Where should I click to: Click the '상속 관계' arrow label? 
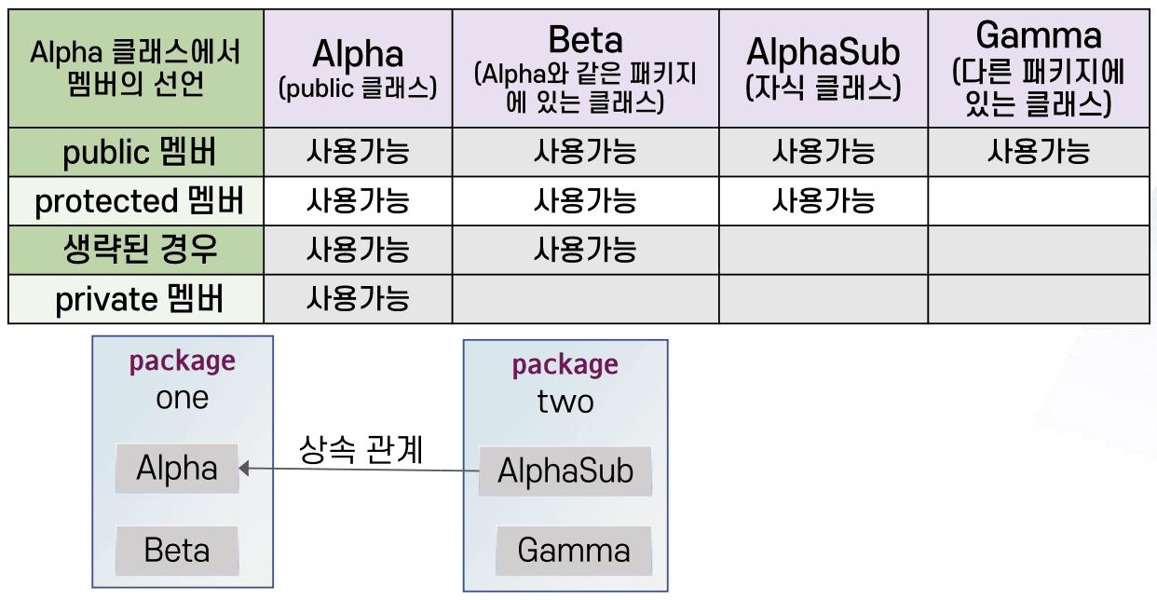pyautogui.click(x=361, y=449)
